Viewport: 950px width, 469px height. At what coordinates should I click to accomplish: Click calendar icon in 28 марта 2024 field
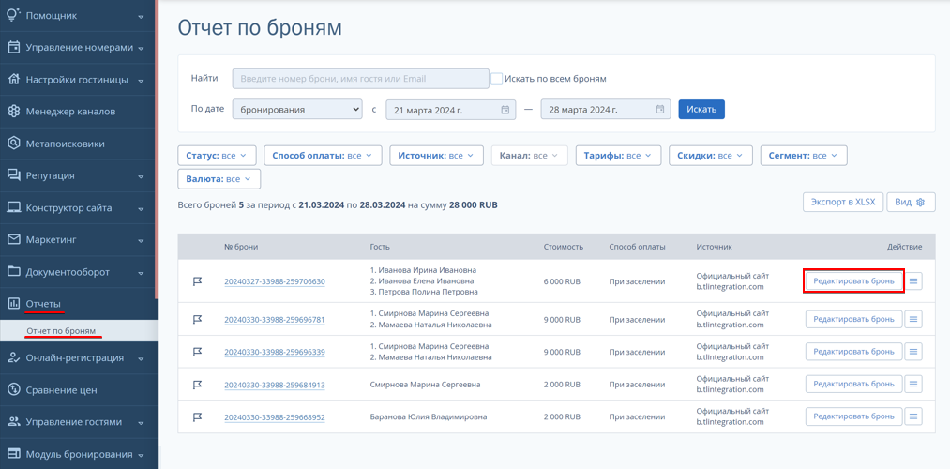coord(660,110)
